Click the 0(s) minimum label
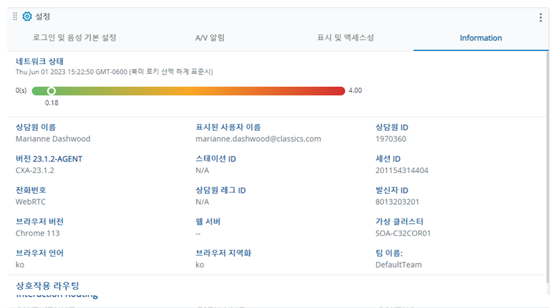This screenshot has width=558, height=308. click(x=21, y=90)
